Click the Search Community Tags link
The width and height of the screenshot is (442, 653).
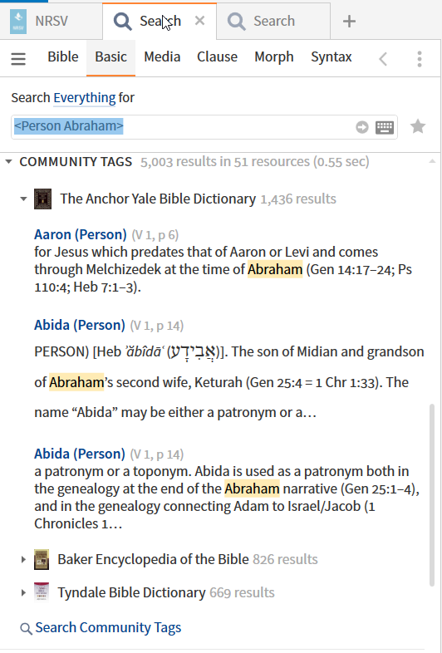tap(108, 627)
